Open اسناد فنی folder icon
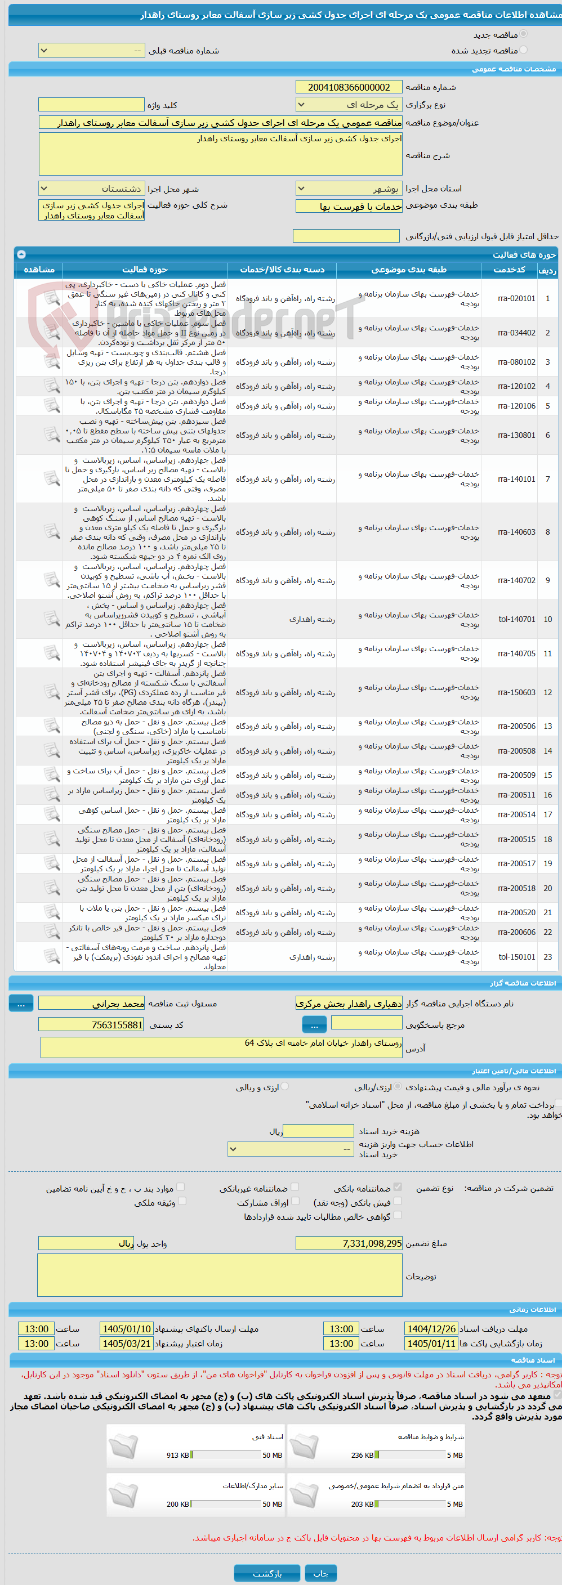 (124, 1447)
